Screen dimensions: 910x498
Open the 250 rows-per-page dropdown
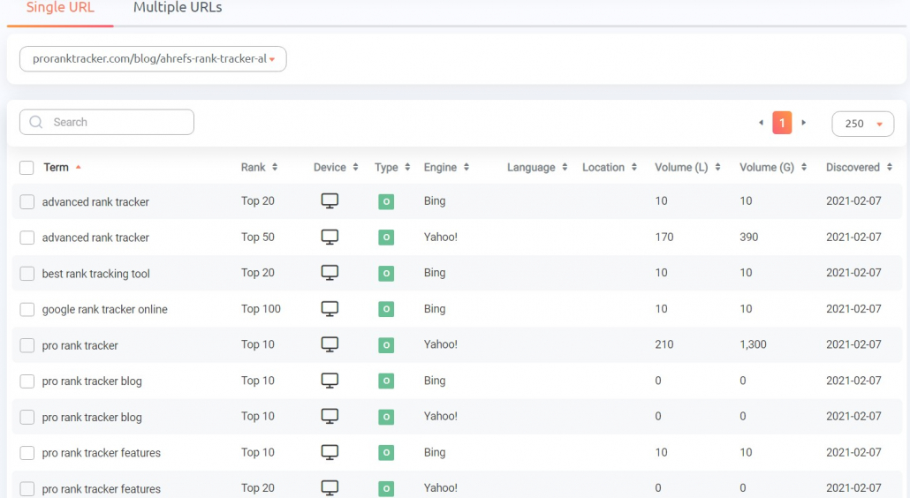click(x=863, y=124)
